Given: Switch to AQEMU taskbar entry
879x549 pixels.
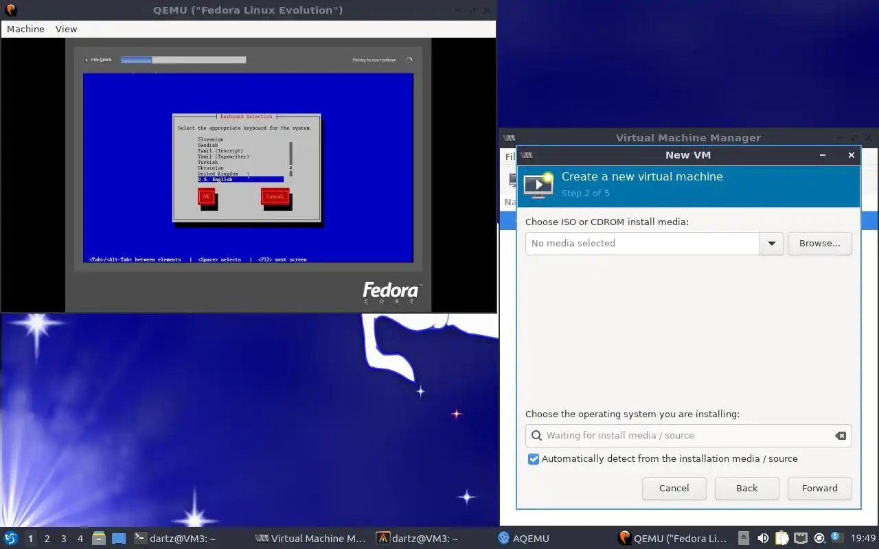Looking at the screenshot, I should click(524, 539).
